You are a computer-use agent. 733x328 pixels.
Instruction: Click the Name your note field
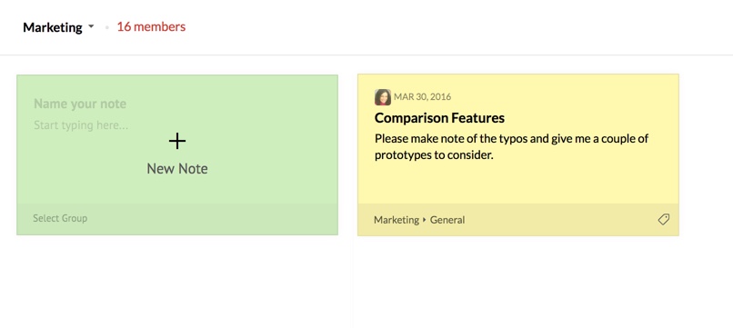click(x=80, y=104)
